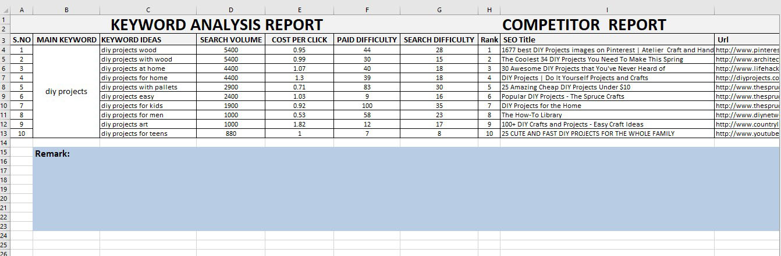This screenshot has width=781, height=256.
Task: Select the merged 'diy projects' main keyword cell
Action: pyautogui.click(x=66, y=92)
